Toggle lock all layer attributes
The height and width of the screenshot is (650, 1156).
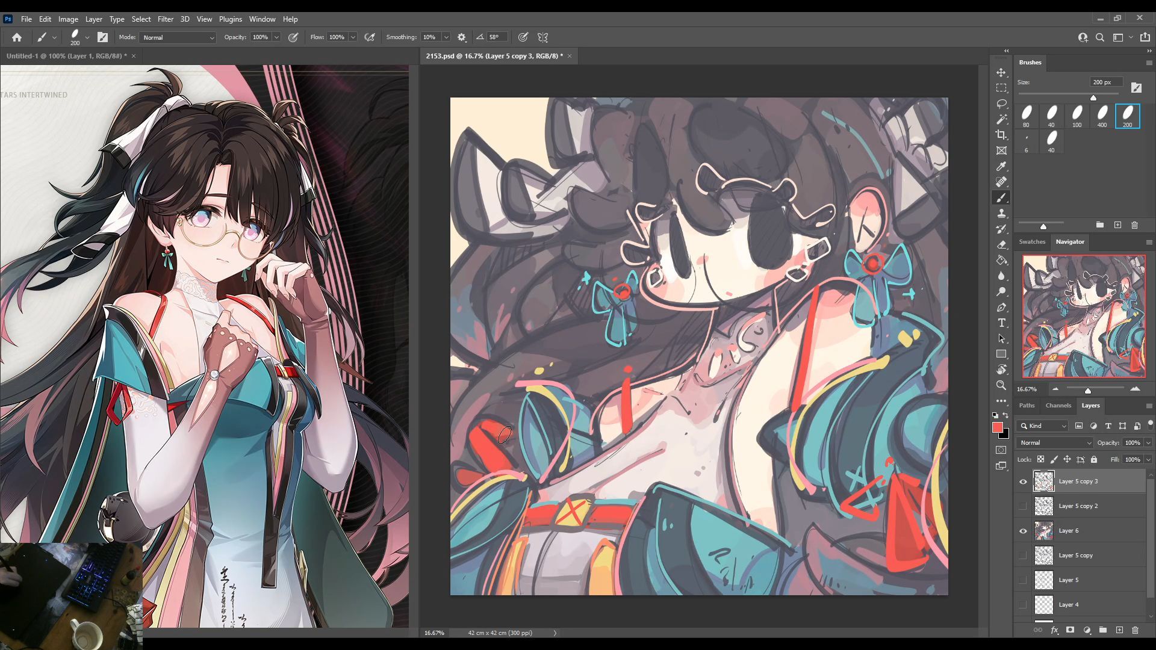1094,459
